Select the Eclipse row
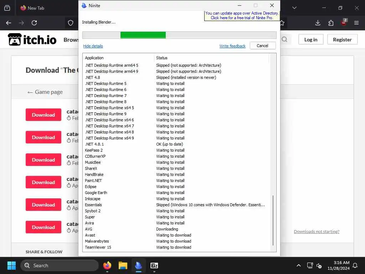The height and width of the screenshot is (274, 365). 177,187
